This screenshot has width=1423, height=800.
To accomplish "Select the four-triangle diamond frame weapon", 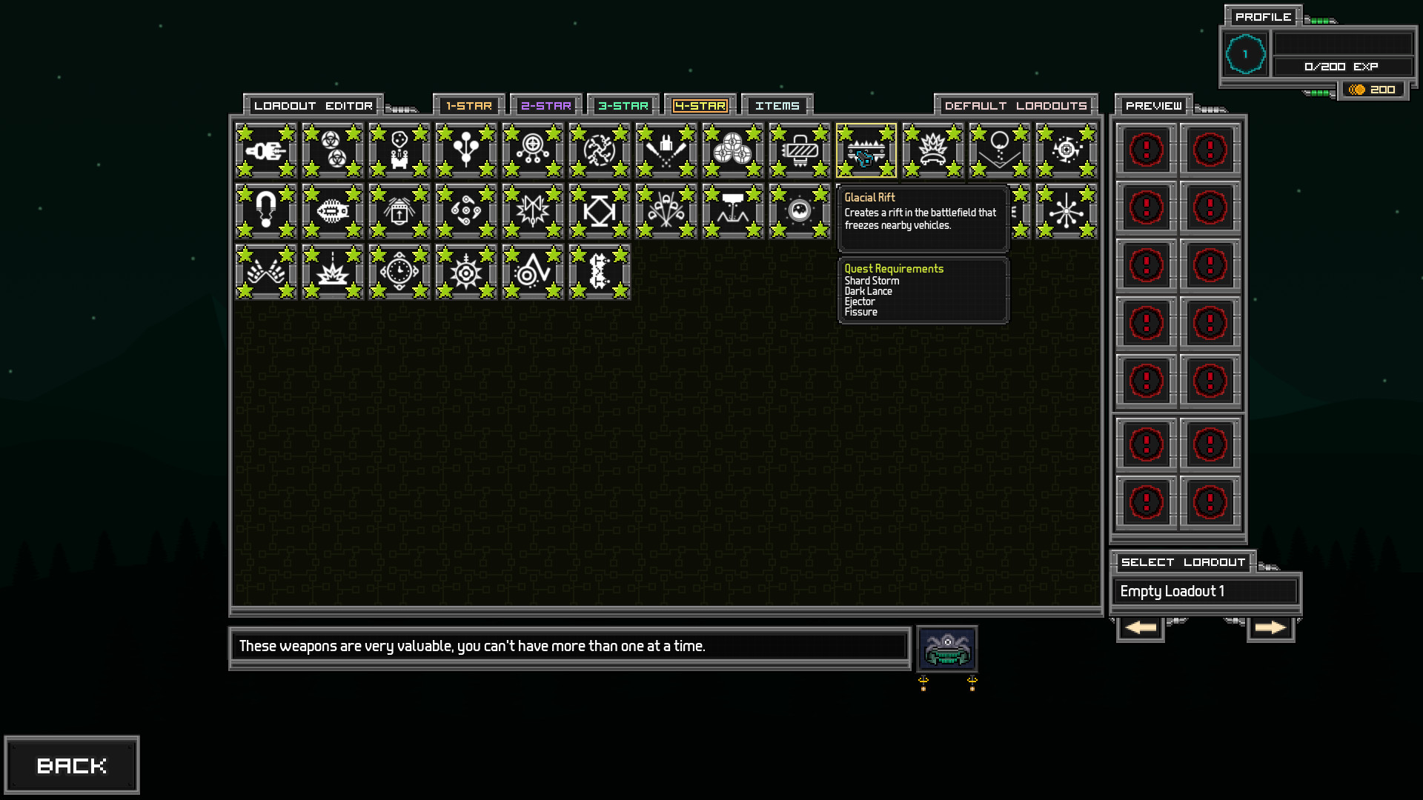I will tap(600, 212).
